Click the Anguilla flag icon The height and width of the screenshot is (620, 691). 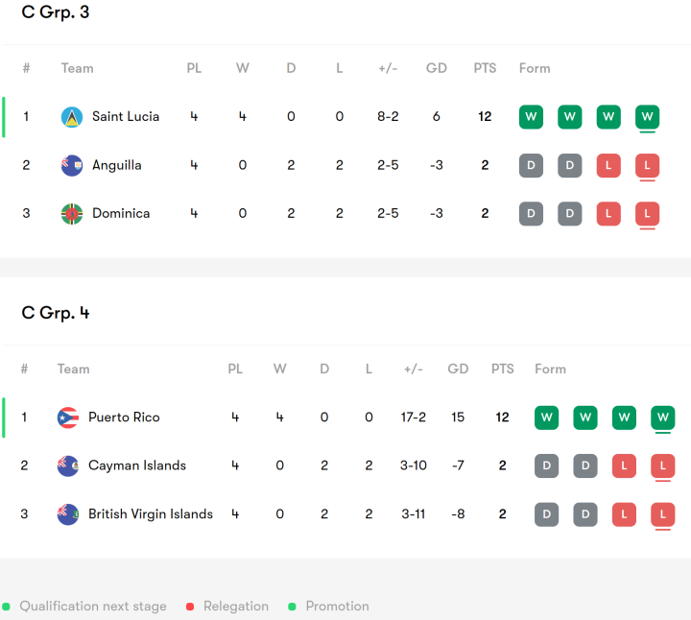[72, 165]
